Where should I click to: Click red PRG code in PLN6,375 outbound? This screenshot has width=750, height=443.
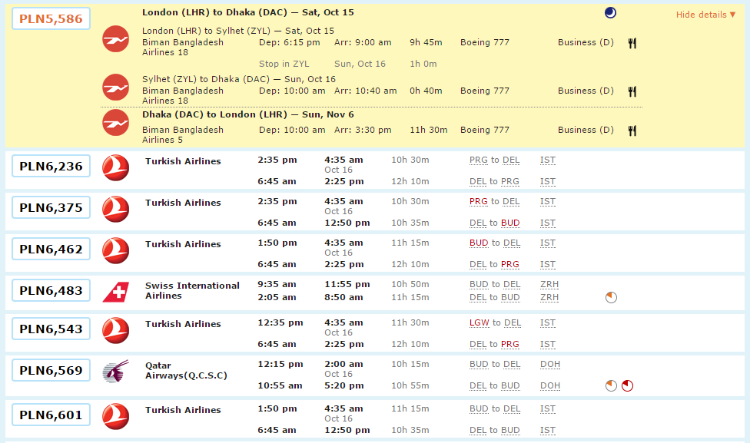click(x=478, y=202)
